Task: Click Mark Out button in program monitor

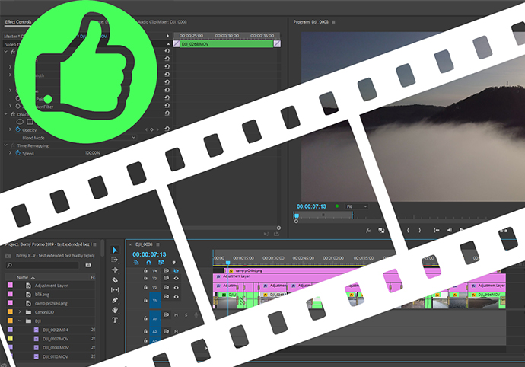Action: pyautogui.click(x=419, y=230)
